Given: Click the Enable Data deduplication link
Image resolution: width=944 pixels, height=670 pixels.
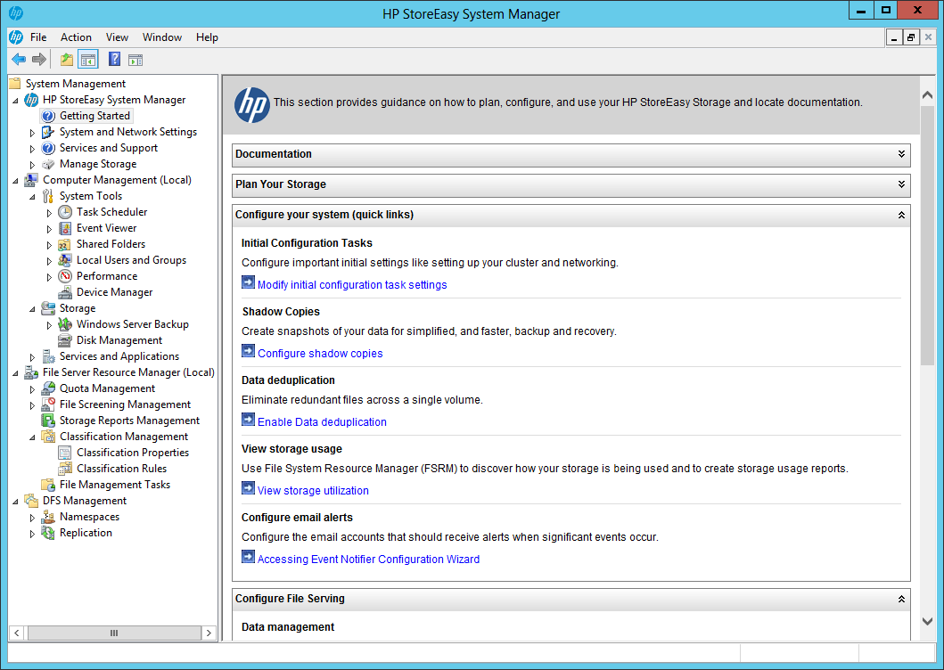Looking at the screenshot, I should tap(322, 421).
